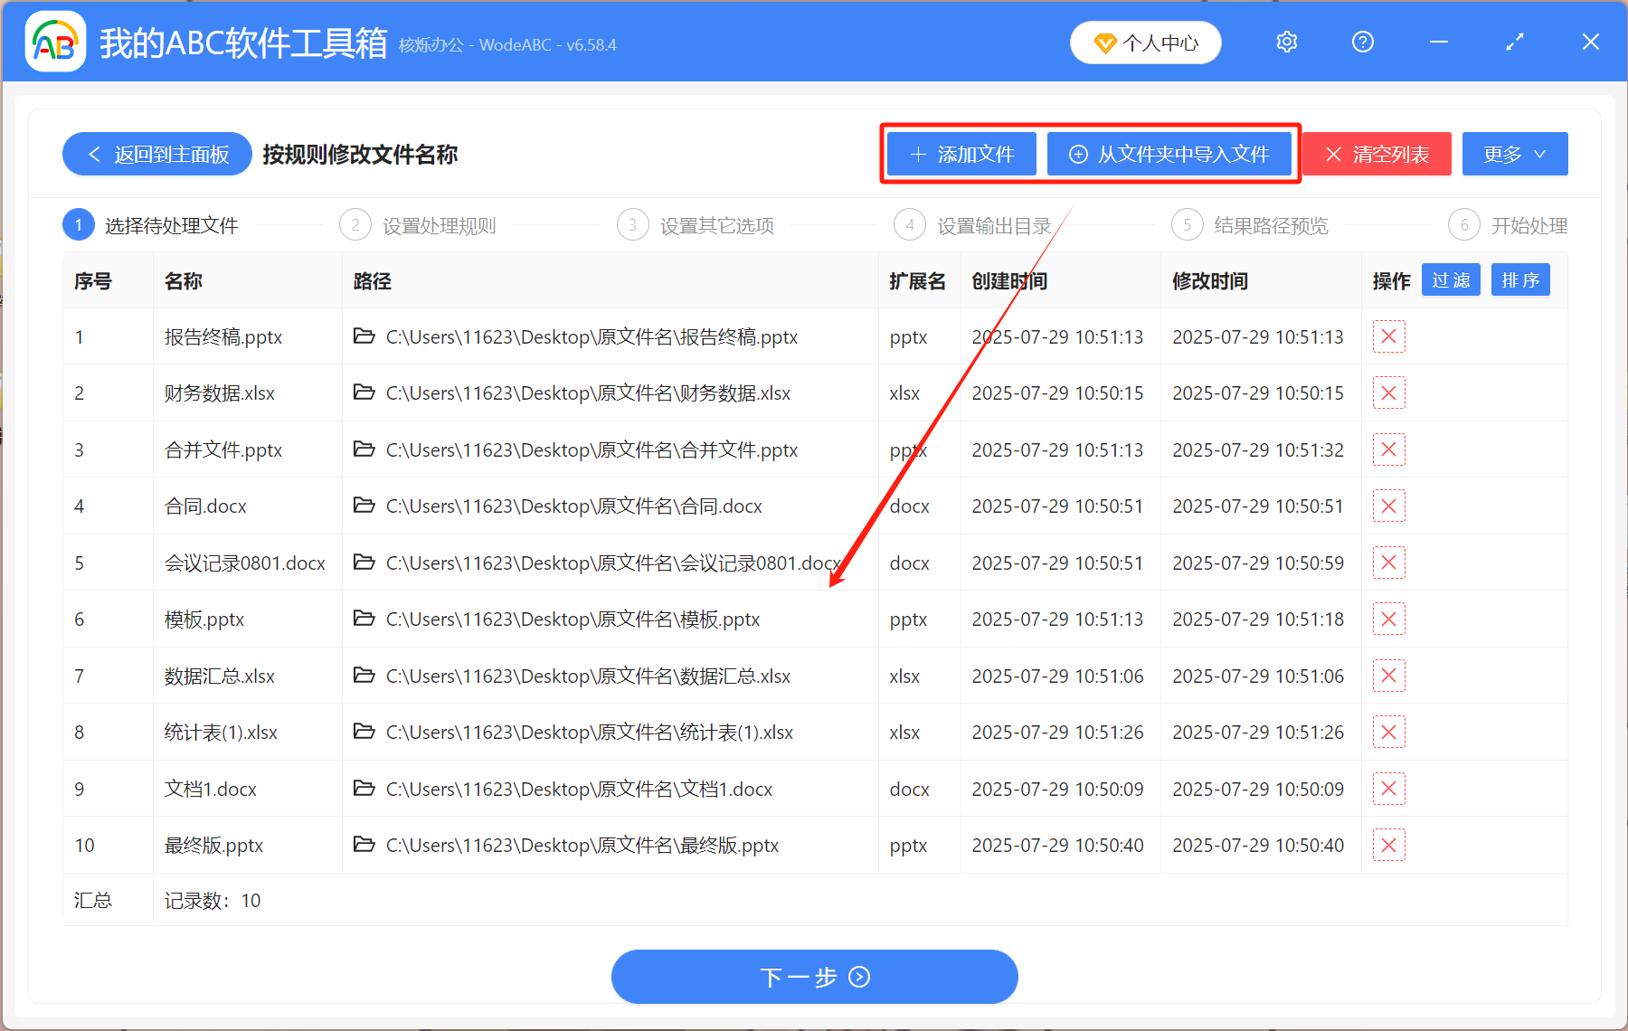Click the 过滤 filter control
This screenshot has height=1031, width=1628.
[1451, 279]
